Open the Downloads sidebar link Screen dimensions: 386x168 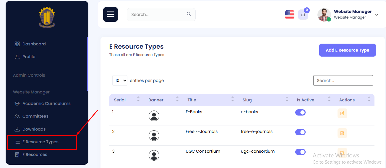[x=34, y=129]
